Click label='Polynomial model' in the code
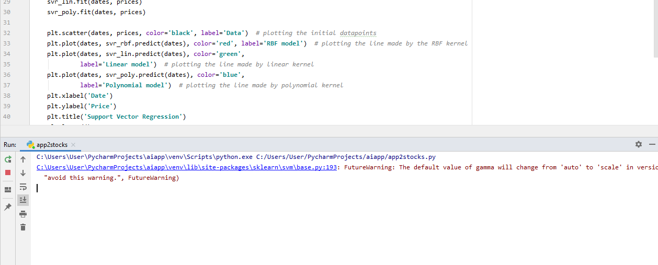The width and height of the screenshot is (658, 265). click(x=126, y=85)
